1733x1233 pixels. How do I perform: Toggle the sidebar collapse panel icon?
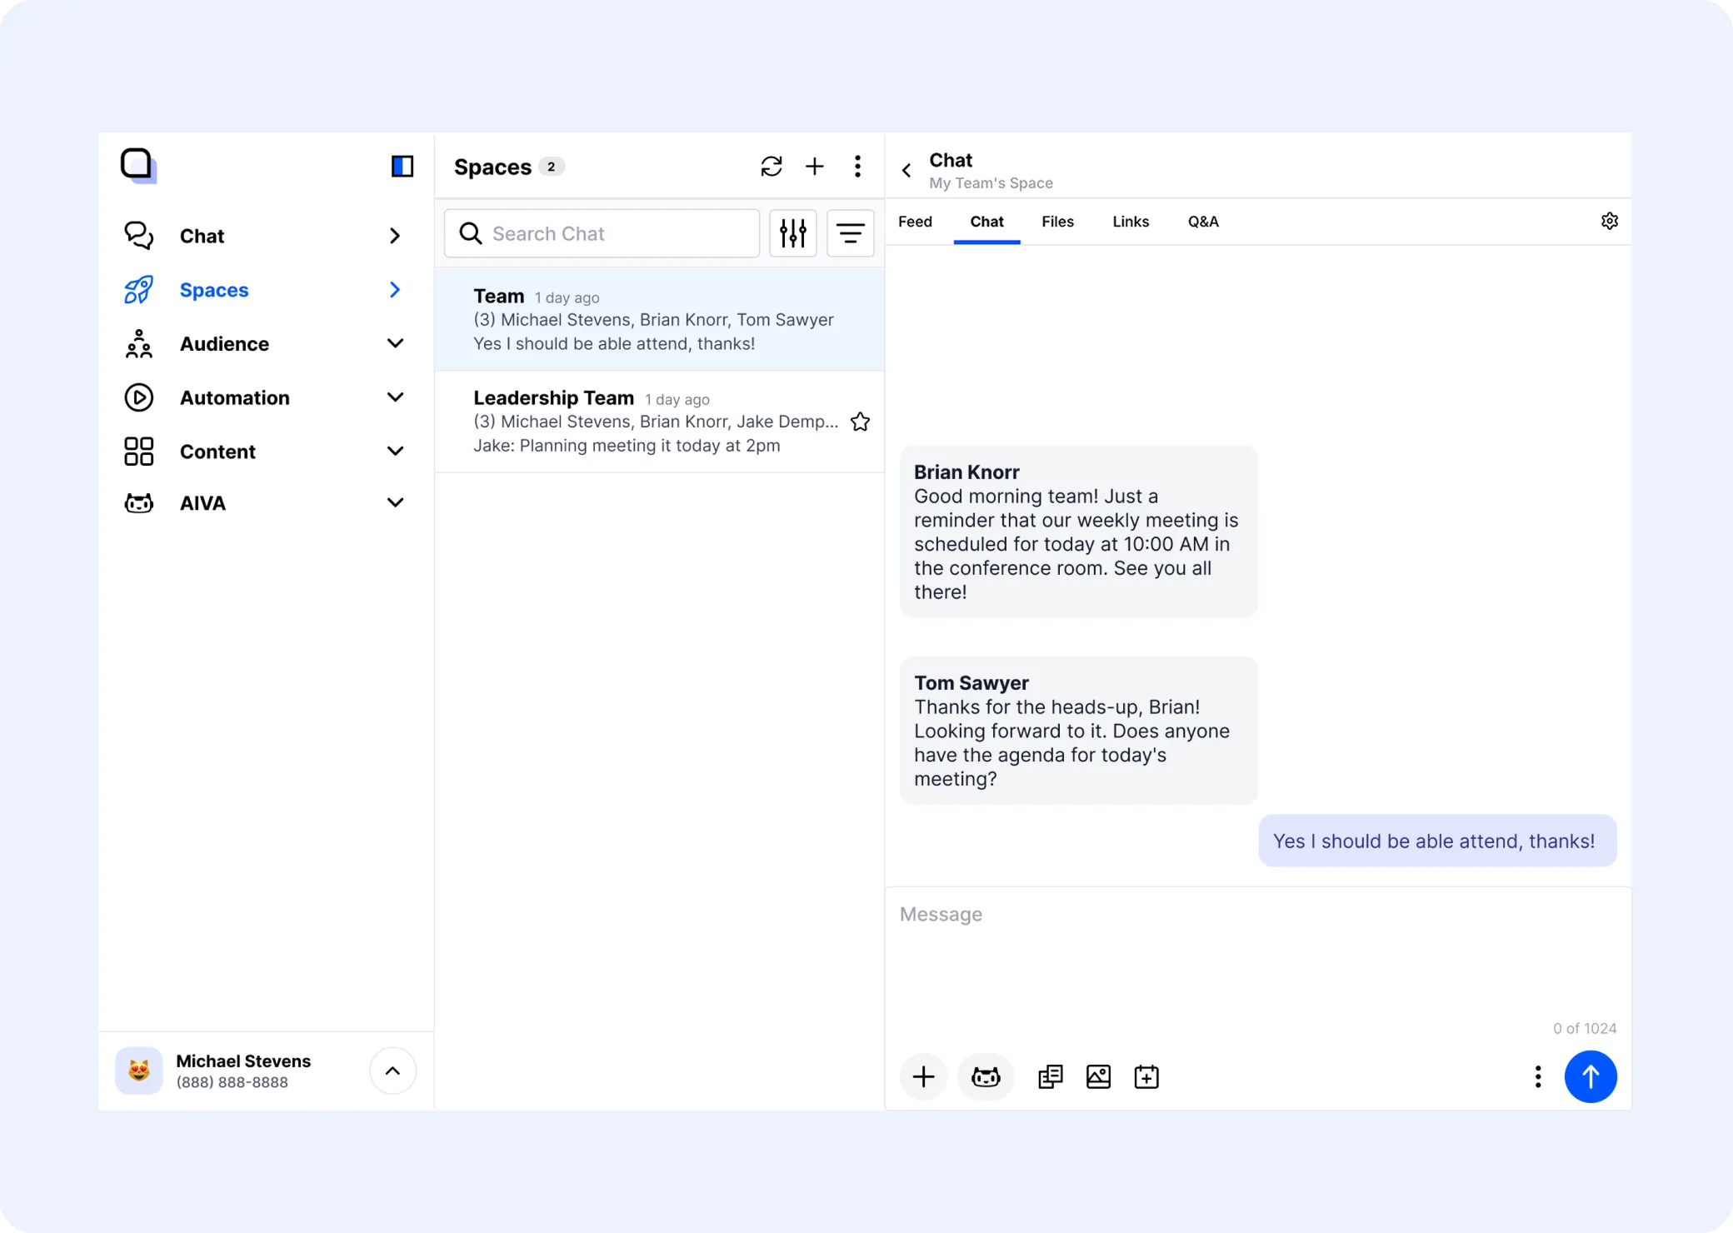pos(402,166)
